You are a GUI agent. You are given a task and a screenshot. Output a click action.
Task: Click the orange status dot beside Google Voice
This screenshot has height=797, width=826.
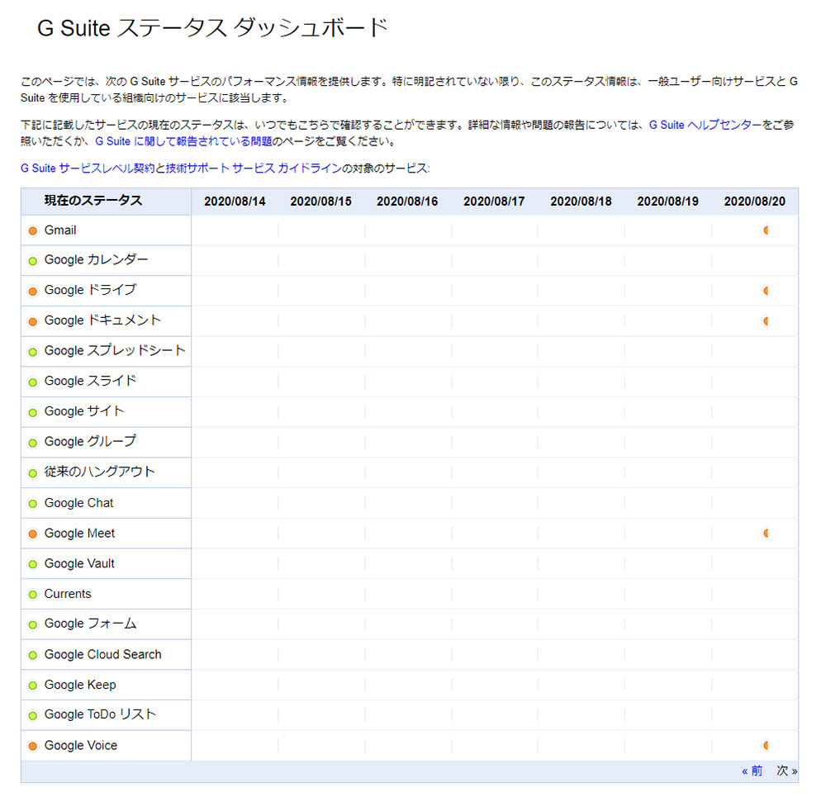pyautogui.click(x=33, y=746)
